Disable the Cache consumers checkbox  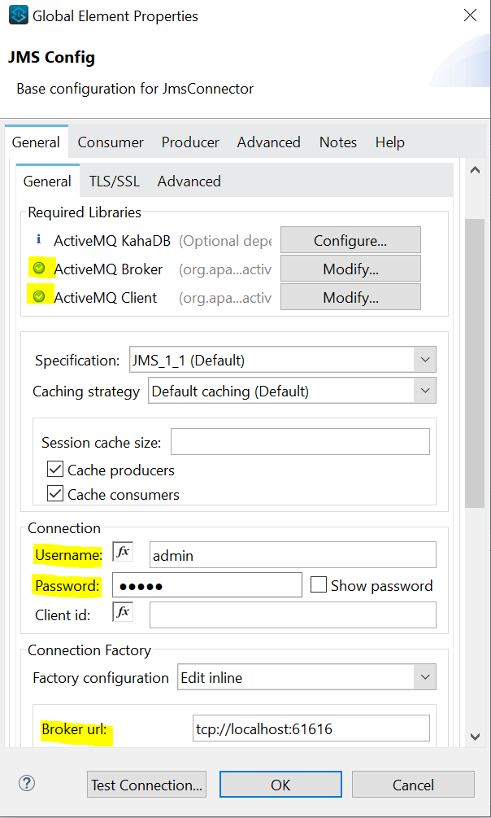[x=54, y=492]
